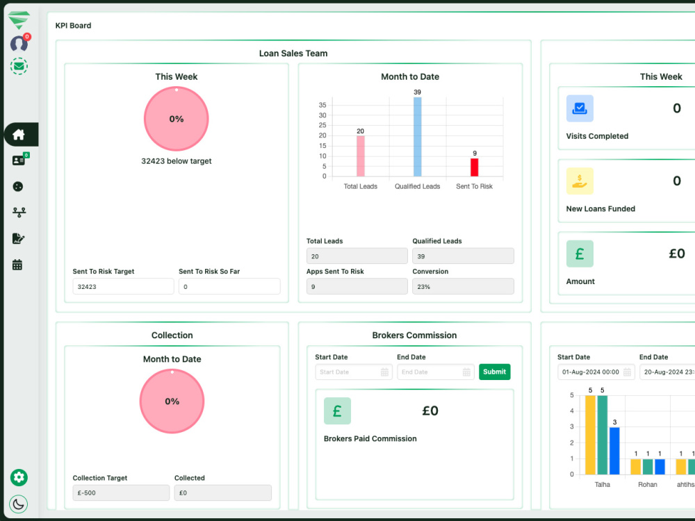Click the Brokers Commission Start Date field
The width and height of the screenshot is (695, 521).
click(354, 372)
